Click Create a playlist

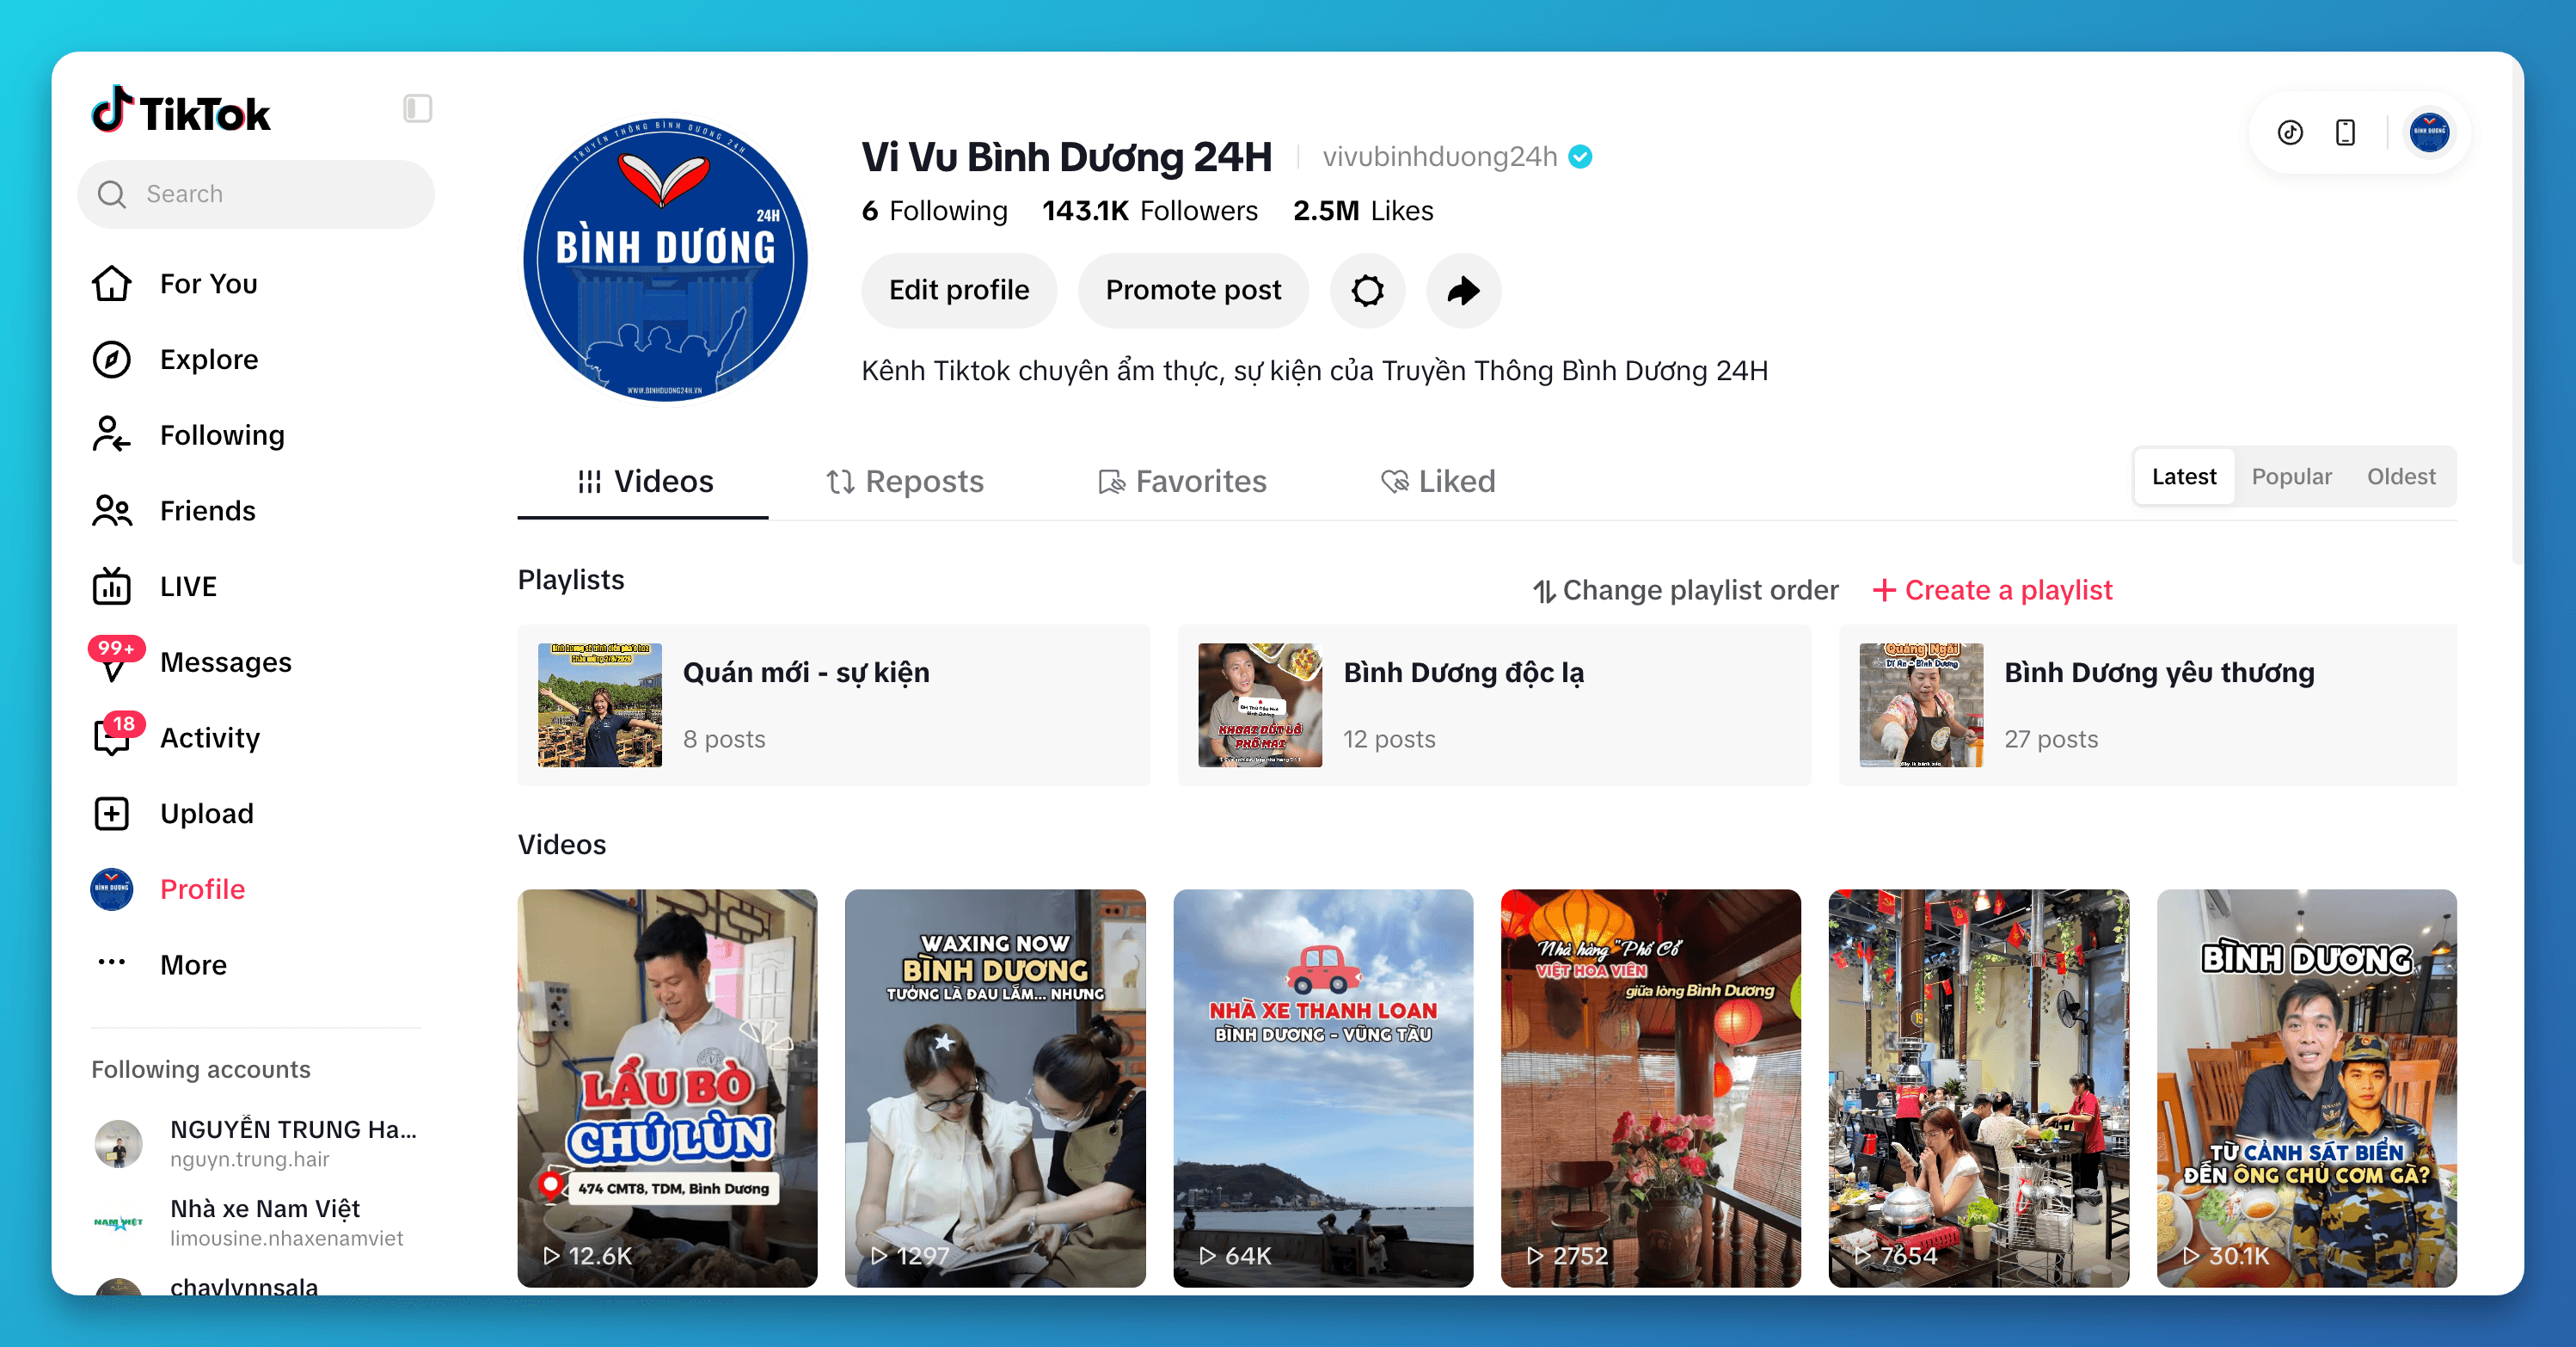click(1993, 590)
